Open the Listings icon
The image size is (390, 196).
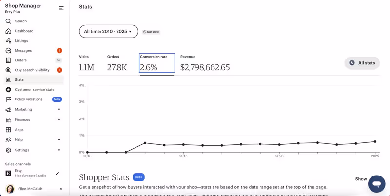pos(8,41)
